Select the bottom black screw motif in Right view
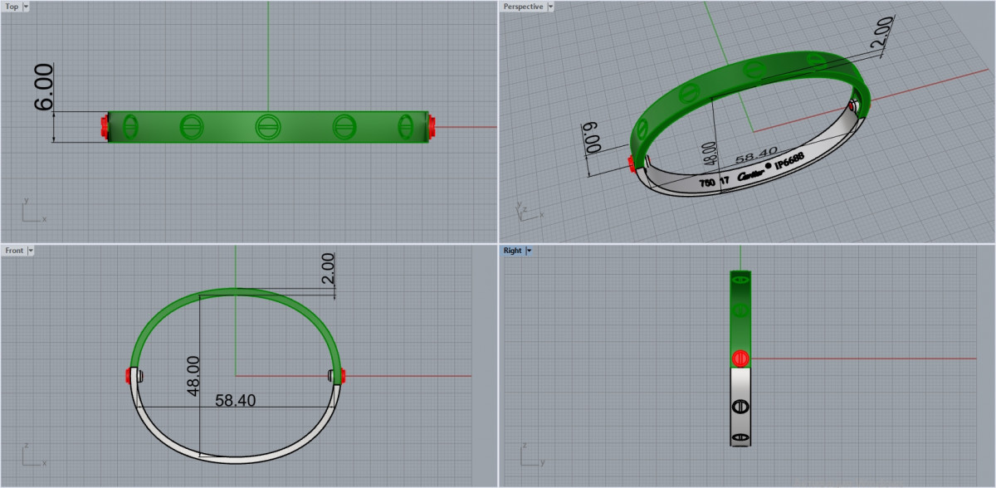Screen dimensions: 996x488 pyautogui.click(x=740, y=437)
